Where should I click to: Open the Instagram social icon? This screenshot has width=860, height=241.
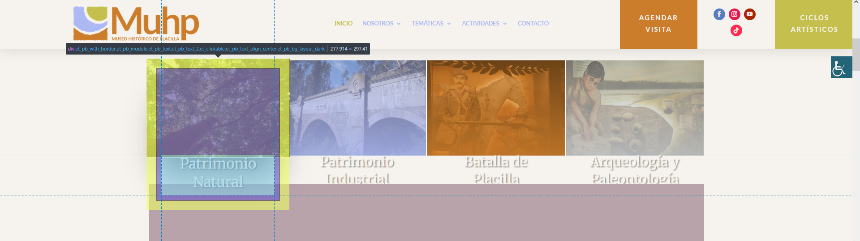(735, 14)
